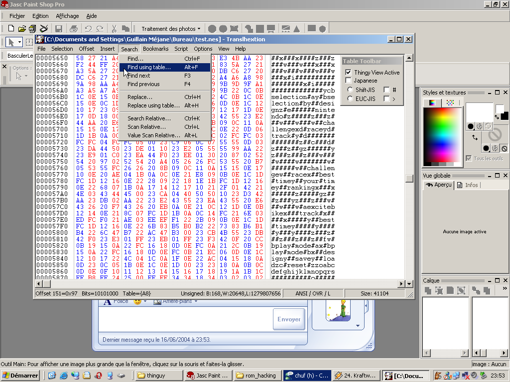The height and width of the screenshot is (382, 510).
Task: Toggle the background texture button
Action: (495, 148)
